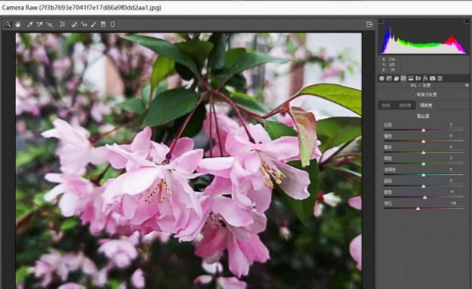The image size is (472, 289).
Task: Select the Targeted Adjustment tool
Action: pyautogui.click(x=50, y=25)
